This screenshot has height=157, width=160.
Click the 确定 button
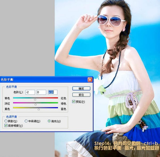tap(81, 88)
